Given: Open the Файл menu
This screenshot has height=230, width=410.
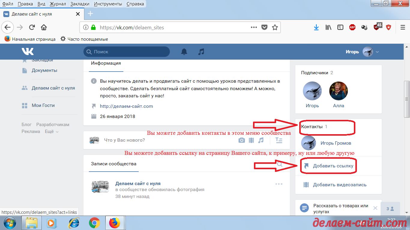Looking at the screenshot, I should 8,4.
